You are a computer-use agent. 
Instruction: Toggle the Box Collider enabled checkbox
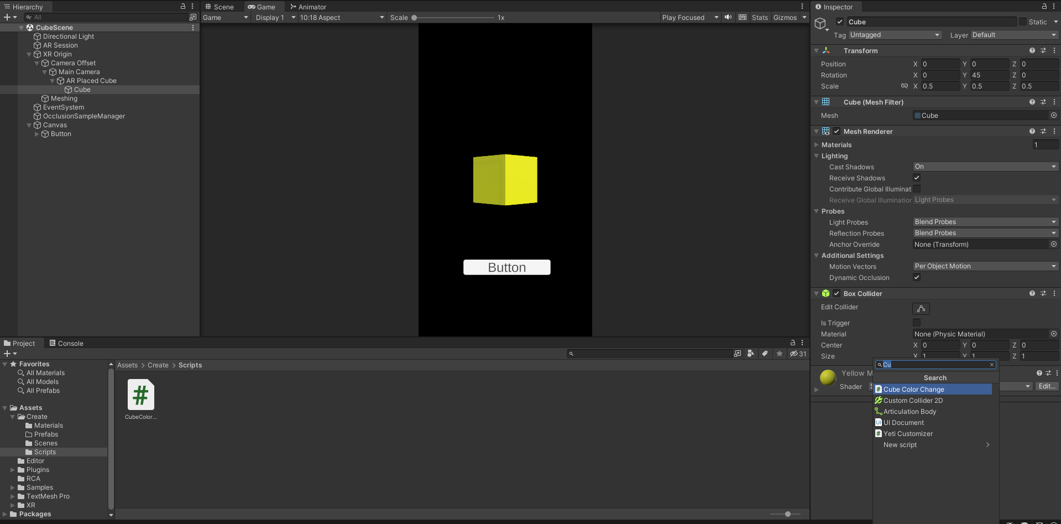(837, 293)
